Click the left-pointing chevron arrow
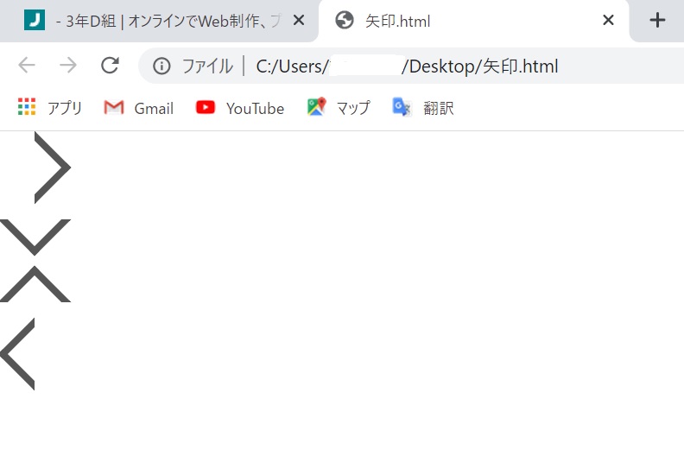This screenshot has width=684, height=462. 17,354
